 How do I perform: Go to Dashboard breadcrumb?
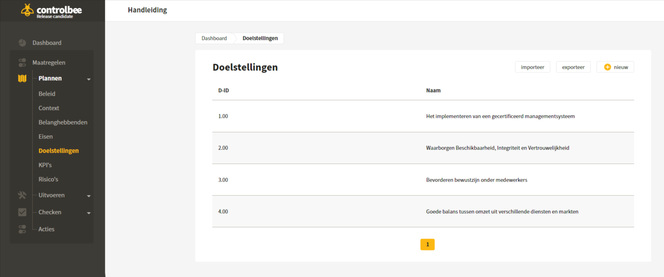pyautogui.click(x=214, y=38)
